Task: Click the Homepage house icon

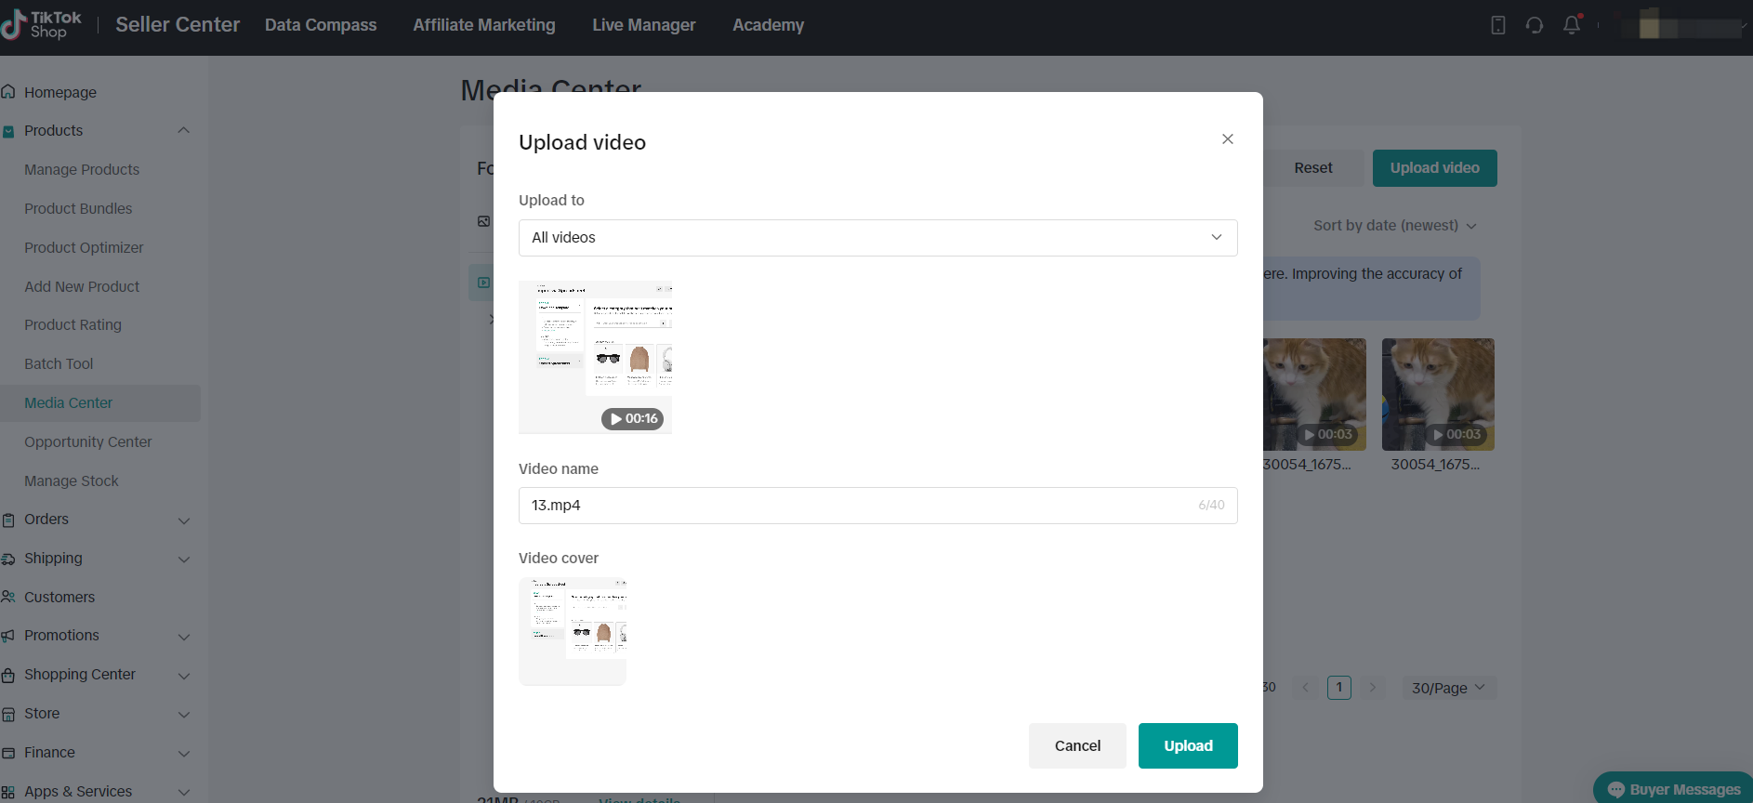Action: 8,92
